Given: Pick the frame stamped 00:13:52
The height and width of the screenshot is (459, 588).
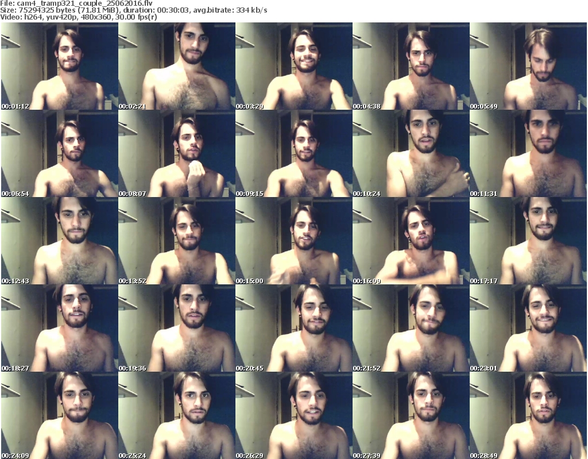Looking at the screenshot, I should (177, 241).
